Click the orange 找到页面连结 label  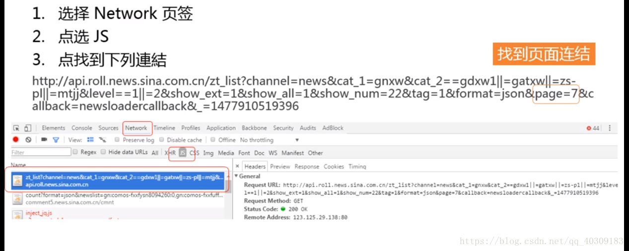[544, 54]
